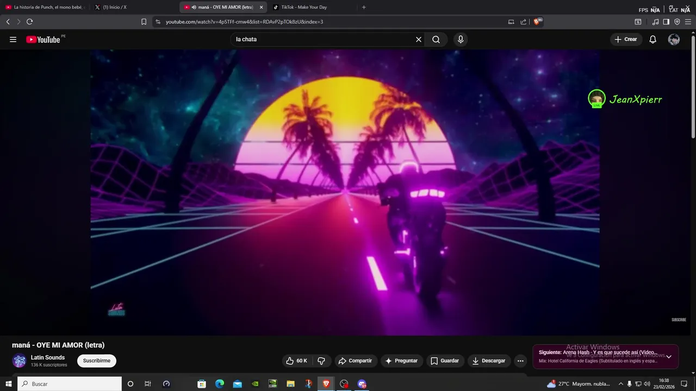696x391 pixels.
Task: Click Brave browser taskbar icon
Action: click(x=326, y=384)
